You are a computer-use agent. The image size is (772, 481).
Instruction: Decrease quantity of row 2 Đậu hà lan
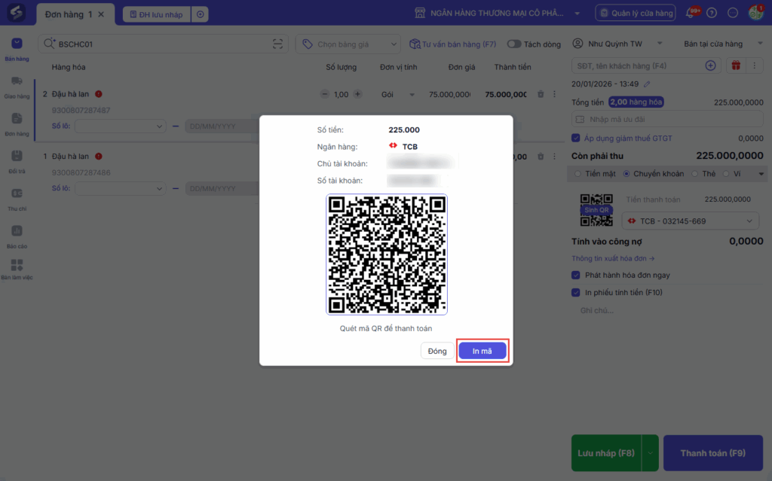pyautogui.click(x=324, y=94)
